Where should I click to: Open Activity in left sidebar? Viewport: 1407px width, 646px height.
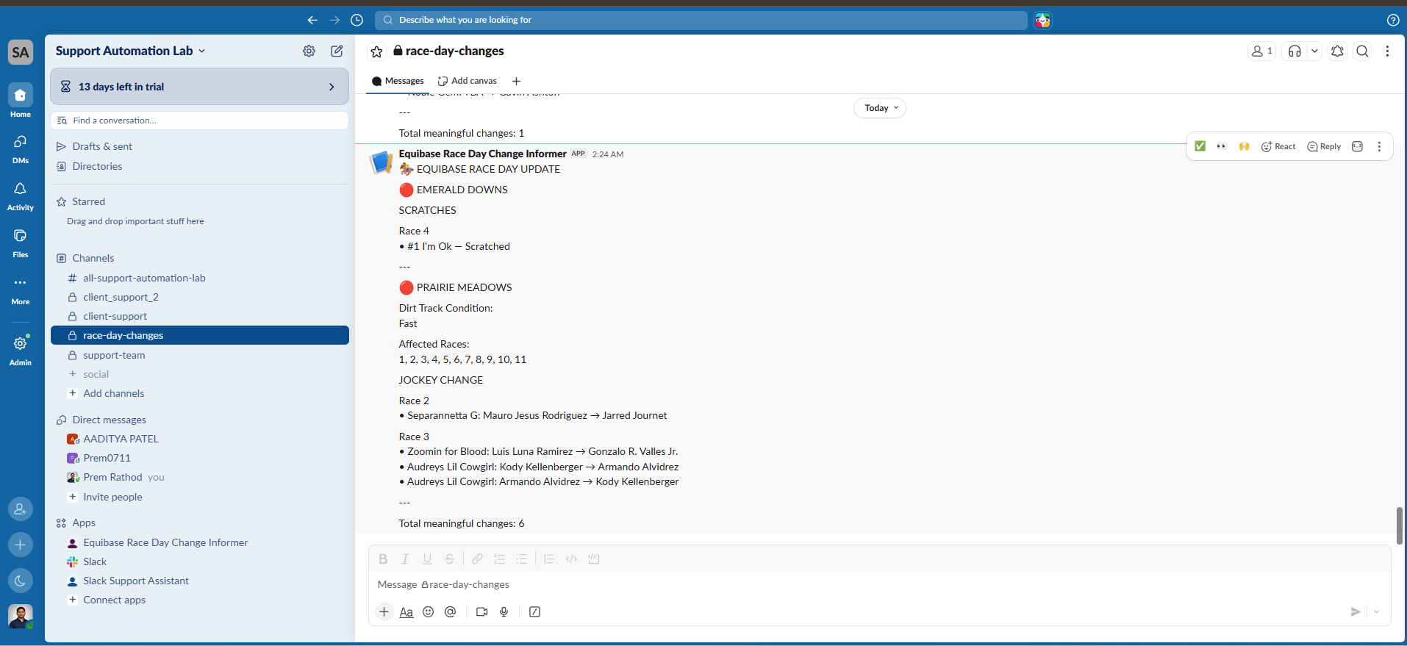coord(21,196)
